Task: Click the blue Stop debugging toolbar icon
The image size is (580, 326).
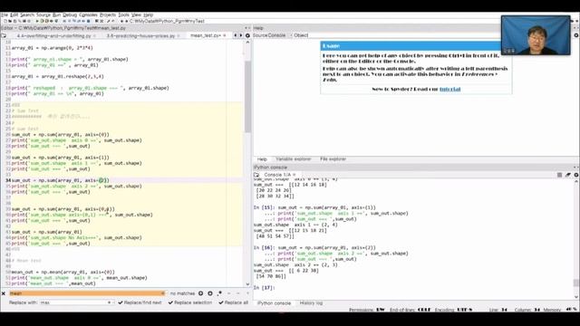Action: (x=89, y=21)
